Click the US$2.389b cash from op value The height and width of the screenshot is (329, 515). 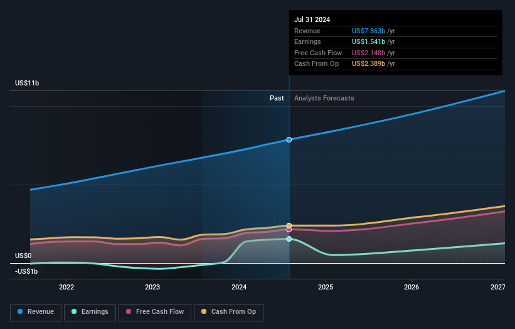pos(368,64)
